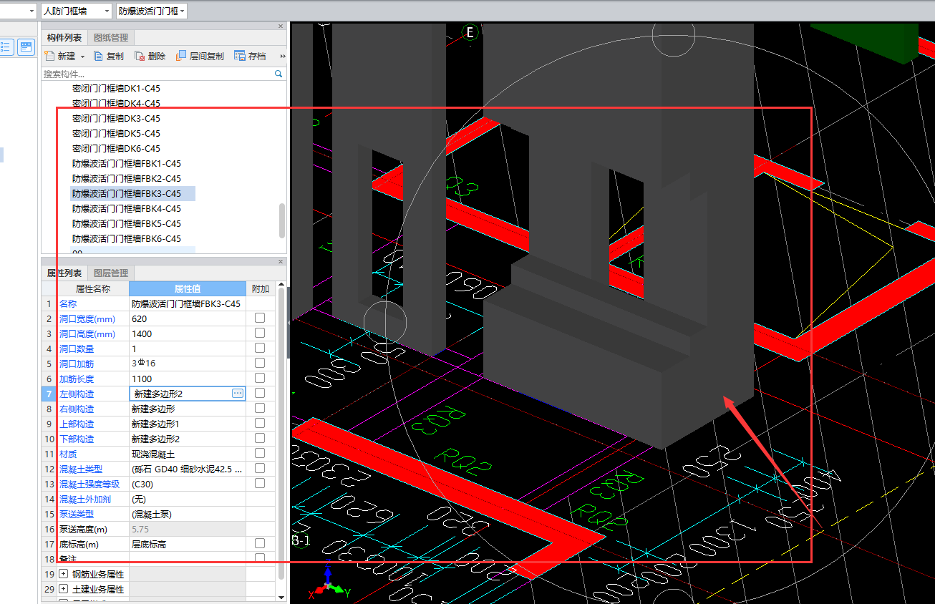
Task: Click the panel-view icon beside the list-view icon
Action: coord(26,47)
